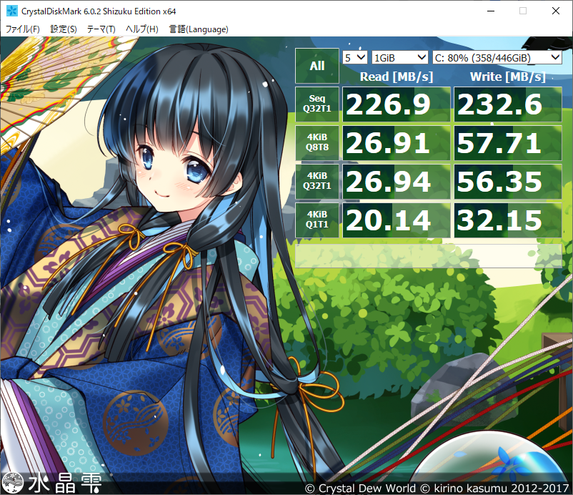Open the テーマ(T) theme menu
This screenshot has height=495, width=573.
coord(101,29)
